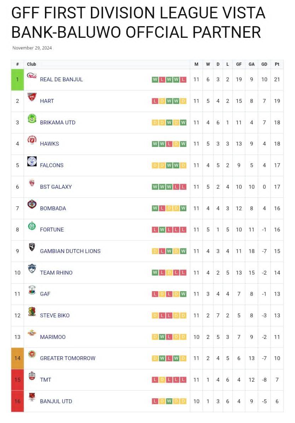Open the GREATER TOMORROW team link
This screenshot has width=295, height=423.
68,358
